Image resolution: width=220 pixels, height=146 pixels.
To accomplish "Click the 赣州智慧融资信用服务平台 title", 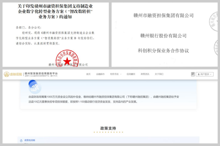I will [x=41, y=73].
